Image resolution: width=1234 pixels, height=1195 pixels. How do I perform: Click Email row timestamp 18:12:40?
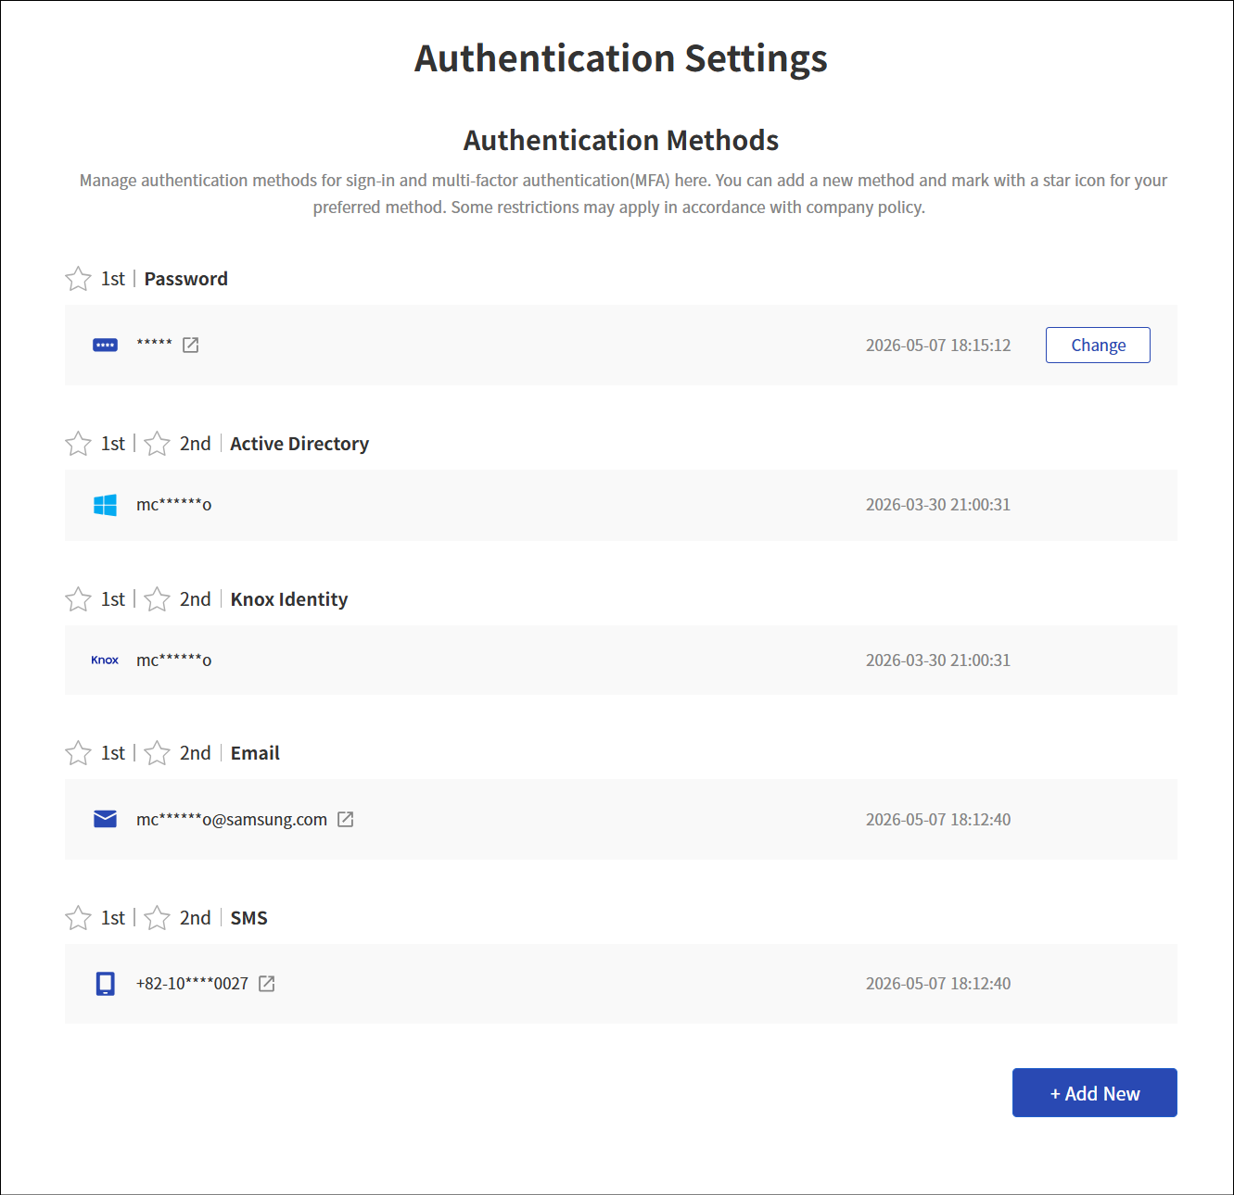938,820
